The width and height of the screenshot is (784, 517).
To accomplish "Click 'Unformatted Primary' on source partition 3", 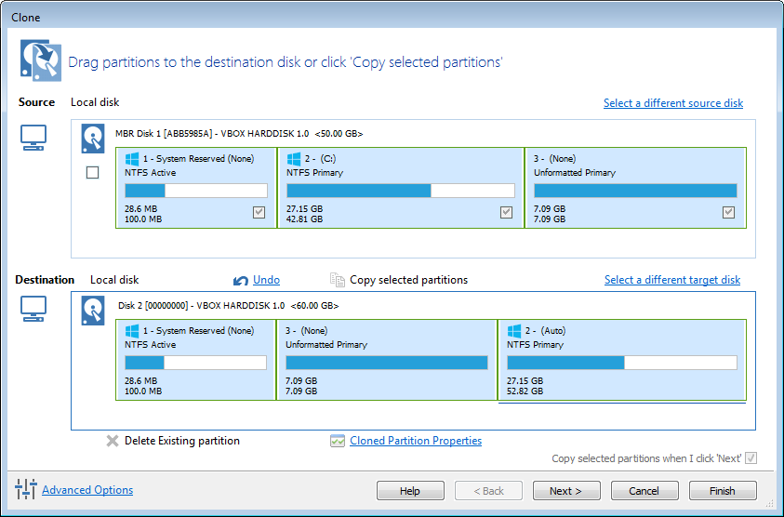I will (575, 173).
